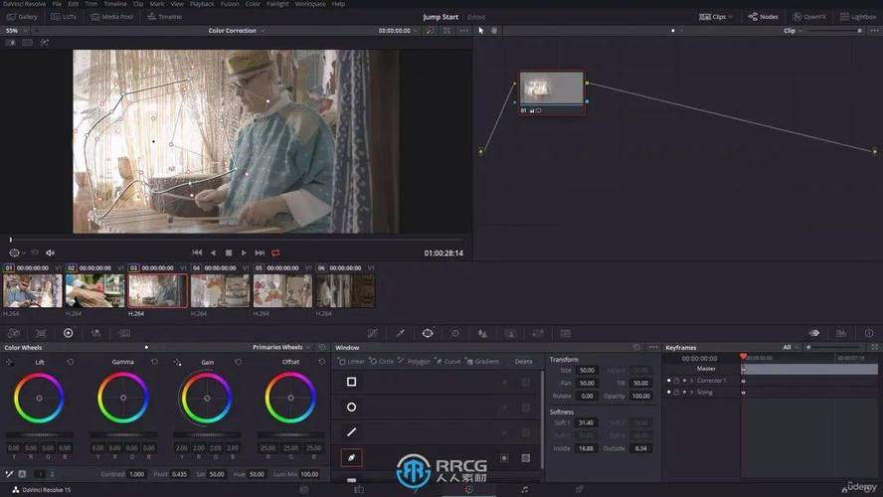Expand the Corrector 1 keyframe track

click(691, 381)
